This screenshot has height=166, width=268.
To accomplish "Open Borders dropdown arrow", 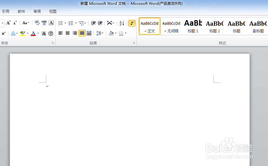I will point(126,33).
